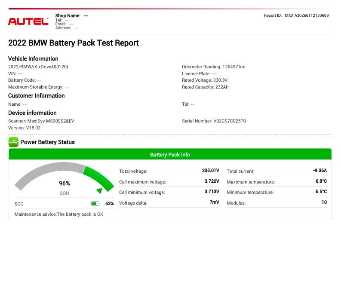
Task: Click the Autel logo
Action: [x=28, y=21]
